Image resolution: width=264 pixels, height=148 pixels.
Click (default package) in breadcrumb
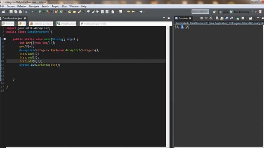[x=41, y=24]
